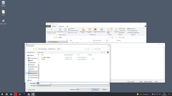Open the Кодировка UTF-8 dropdown
The image size is (172, 96).
pyautogui.click(x=83, y=90)
